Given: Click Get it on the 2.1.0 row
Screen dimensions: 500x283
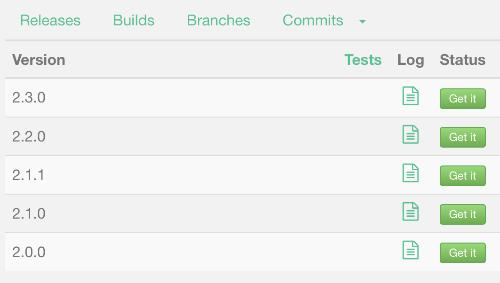Looking at the screenshot, I should [x=462, y=214].
